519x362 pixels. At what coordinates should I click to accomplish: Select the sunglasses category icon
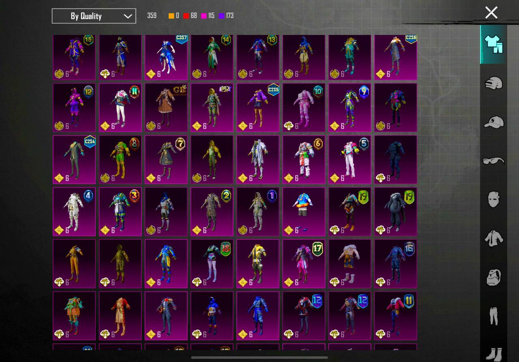pos(493,160)
